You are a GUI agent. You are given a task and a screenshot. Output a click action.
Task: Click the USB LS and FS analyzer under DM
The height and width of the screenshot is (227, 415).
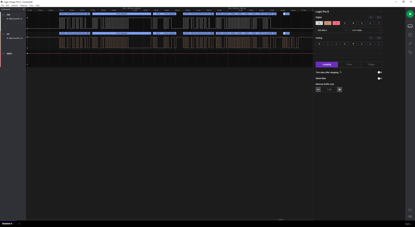coord(15,19)
